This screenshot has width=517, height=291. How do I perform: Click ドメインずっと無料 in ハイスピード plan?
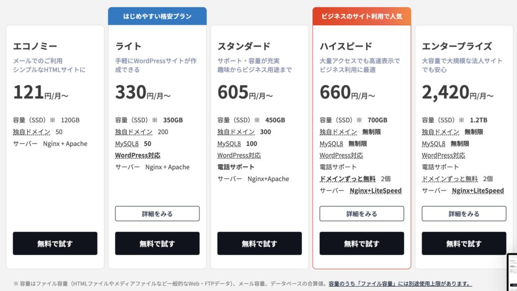pyautogui.click(x=347, y=179)
